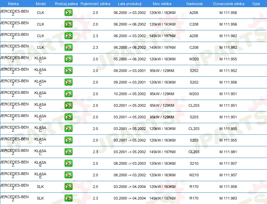Select engine code M 111.958

[x=228, y=187]
